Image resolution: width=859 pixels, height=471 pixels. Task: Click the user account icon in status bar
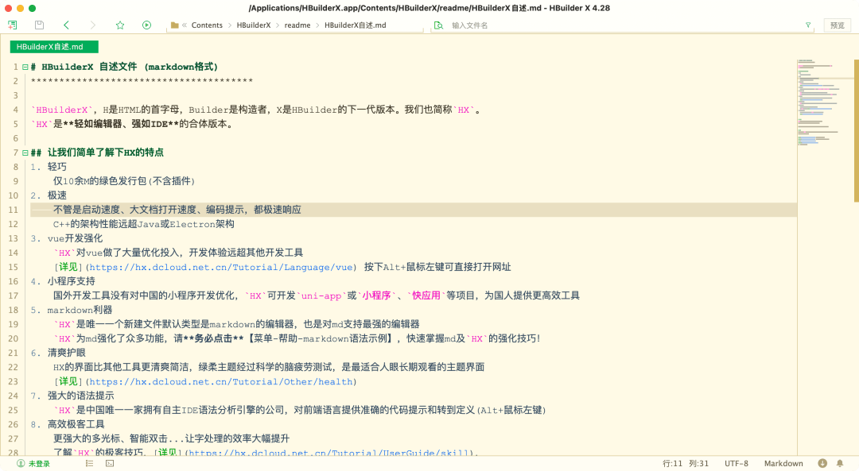click(21, 463)
